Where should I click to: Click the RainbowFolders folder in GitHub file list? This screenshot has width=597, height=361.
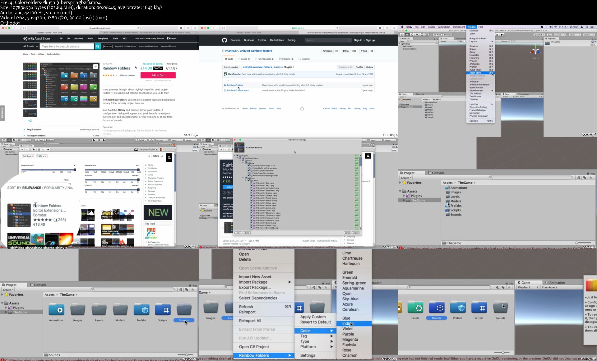[235, 85]
